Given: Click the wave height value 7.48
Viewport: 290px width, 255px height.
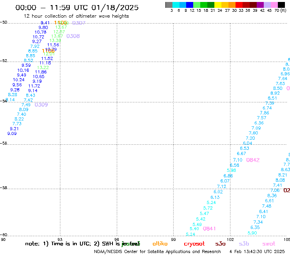Looking at the screenshot, I should 266,206.
